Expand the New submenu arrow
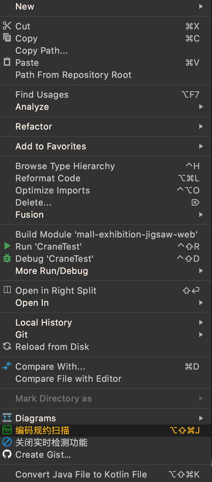212x482 pixels. (x=201, y=6)
